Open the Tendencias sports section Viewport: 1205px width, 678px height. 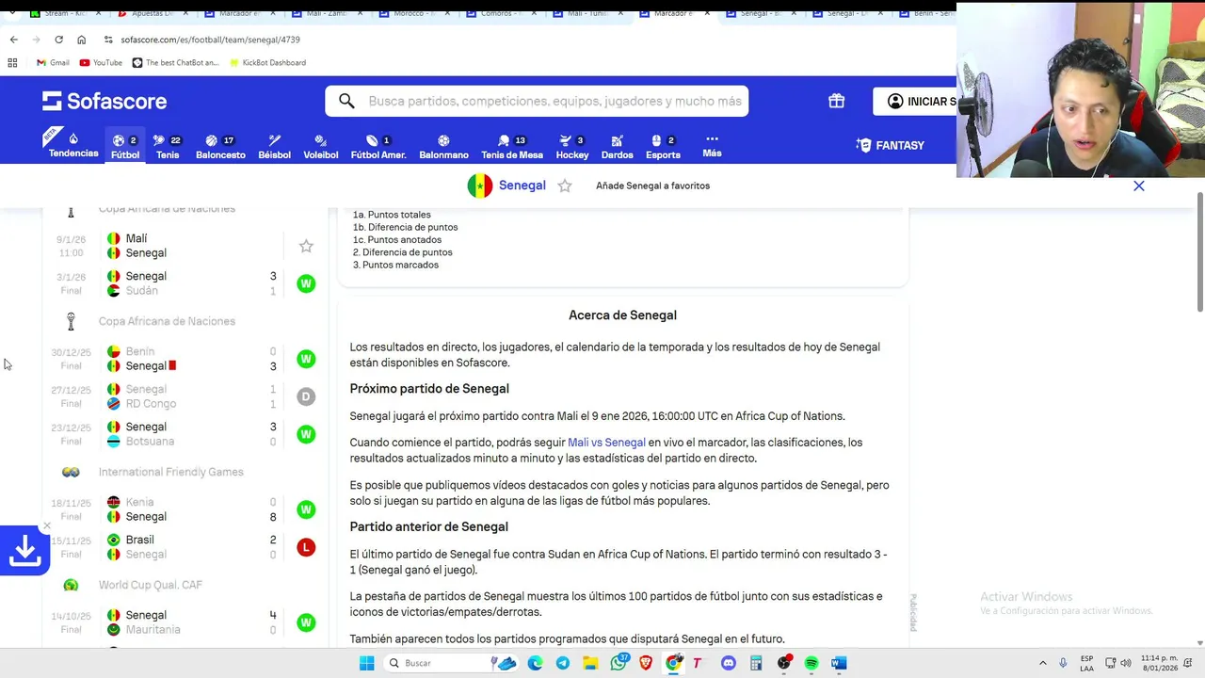tap(73, 145)
